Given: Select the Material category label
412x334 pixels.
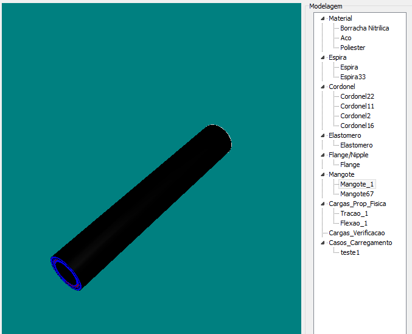Looking at the screenshot, I should pos(340,18).
